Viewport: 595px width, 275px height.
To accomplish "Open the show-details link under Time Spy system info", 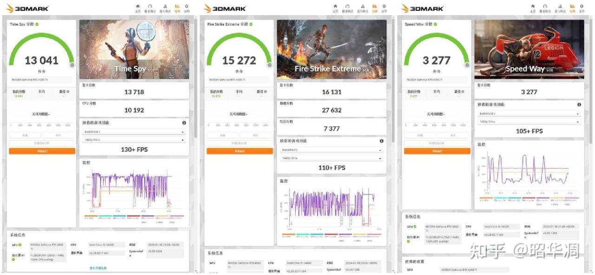I will [98, 268].
